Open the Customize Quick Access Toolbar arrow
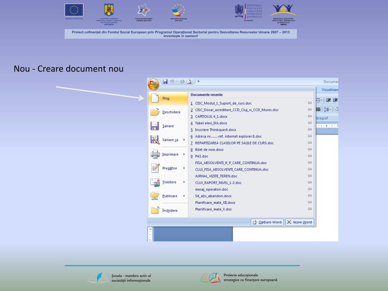This screenshot has height=291, width=388. point(199,81)
